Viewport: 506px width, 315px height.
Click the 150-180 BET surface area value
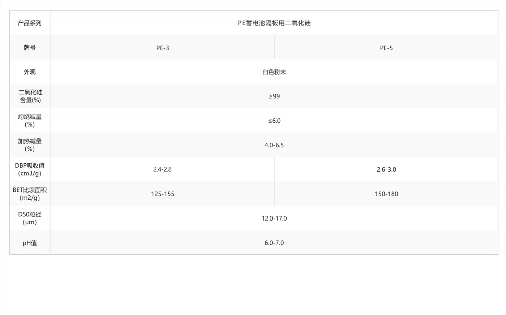(x=386, y=194)
